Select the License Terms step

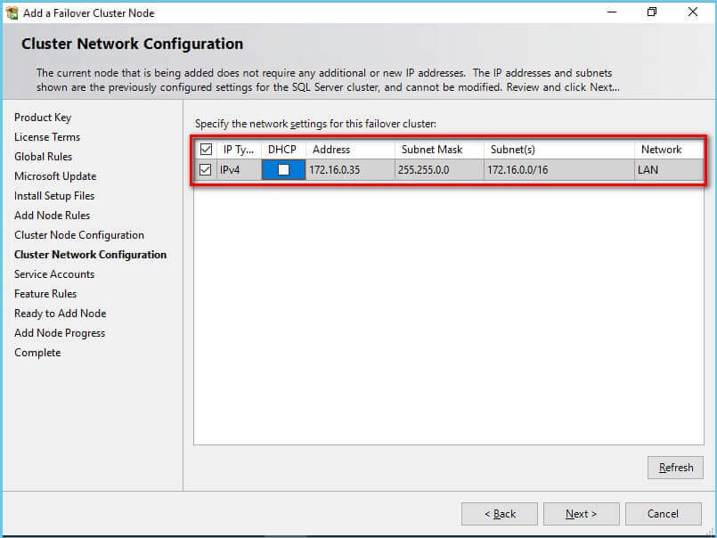[x=47, y=137]
